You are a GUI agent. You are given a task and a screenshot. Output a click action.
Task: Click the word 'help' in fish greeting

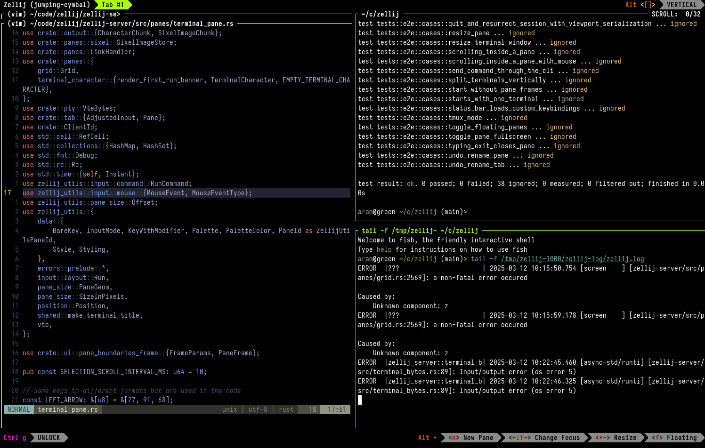tap(384, 249)
